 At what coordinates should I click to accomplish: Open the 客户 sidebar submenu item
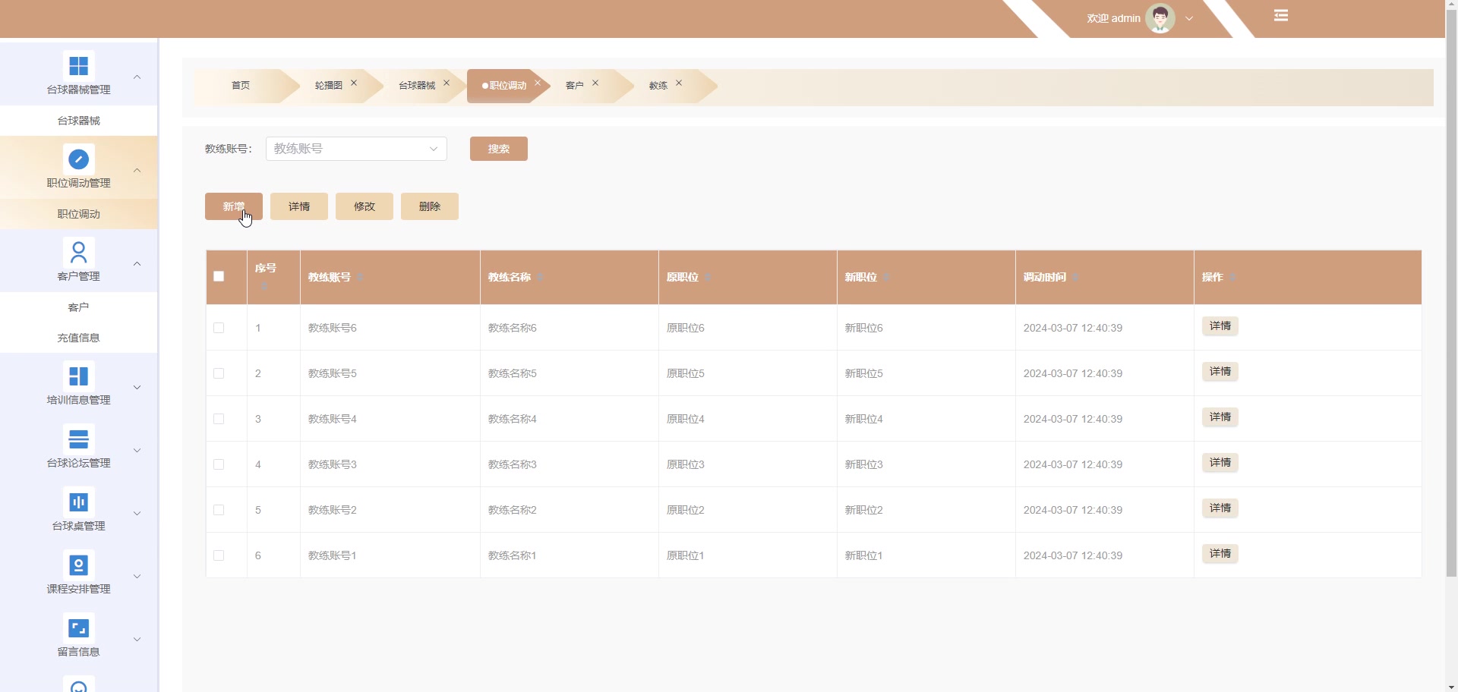point(79,307)
